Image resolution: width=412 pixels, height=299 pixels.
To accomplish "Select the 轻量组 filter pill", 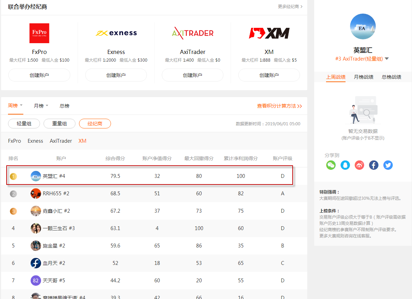I will point(24,124).
